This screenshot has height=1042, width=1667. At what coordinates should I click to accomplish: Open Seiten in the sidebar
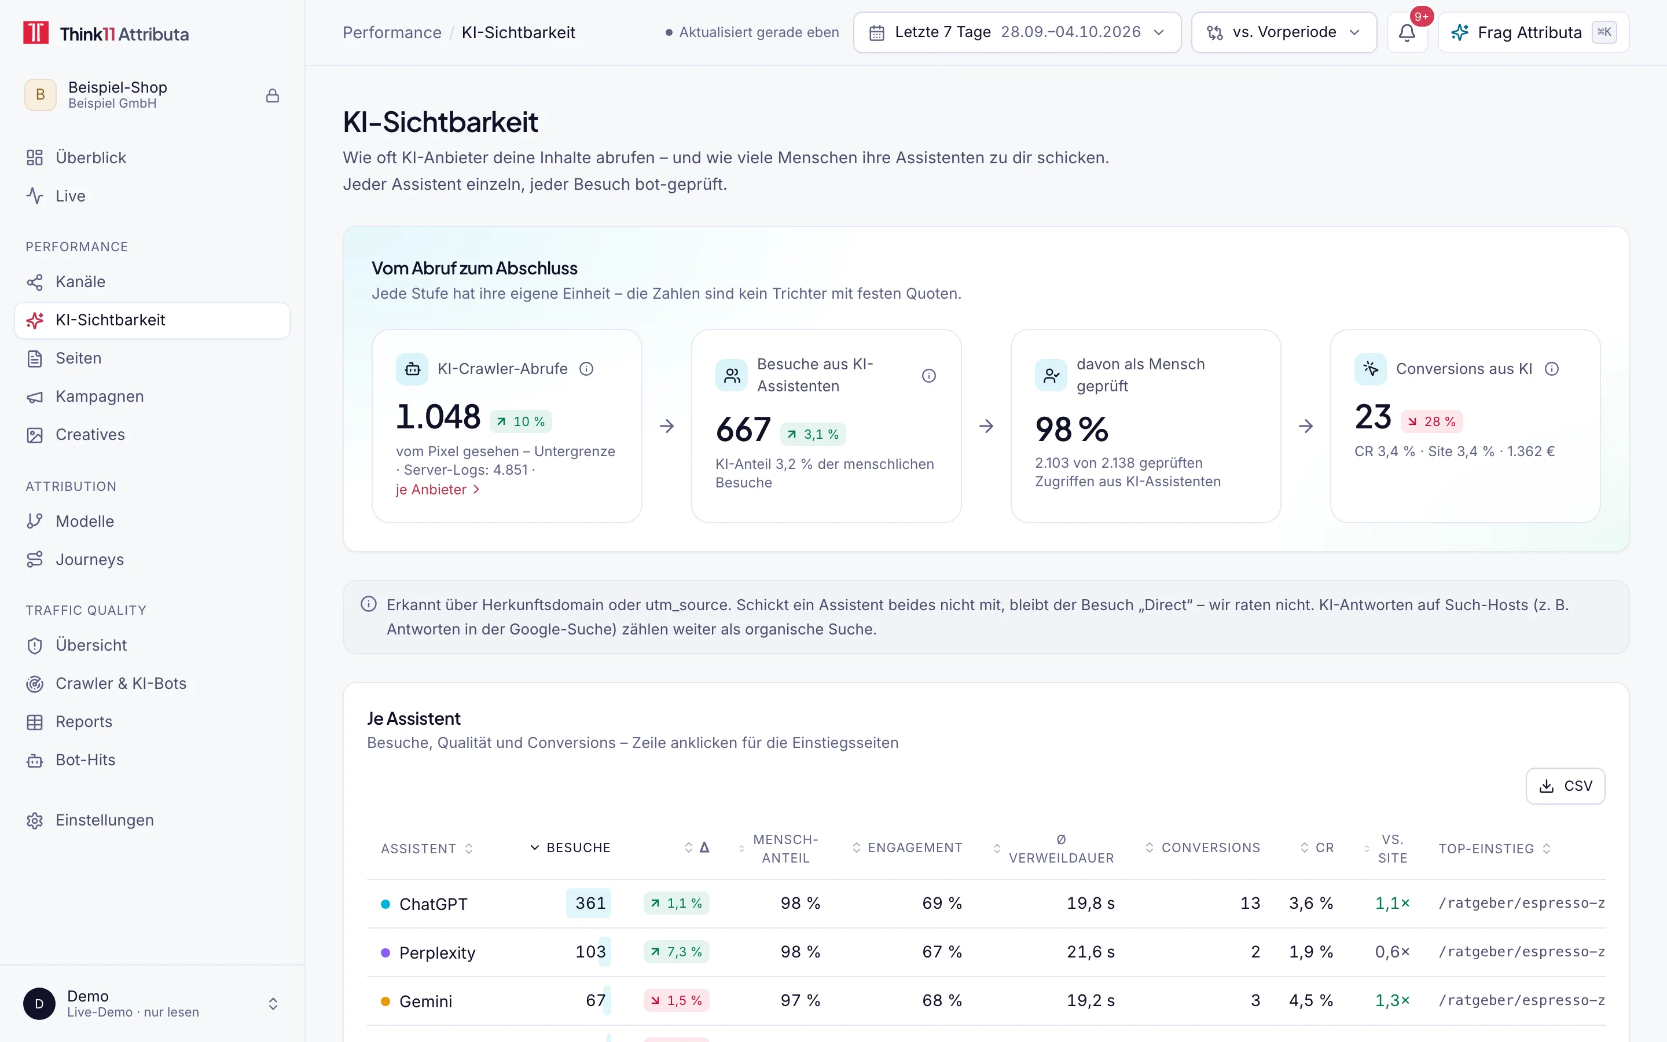pyautogui.click(x=152, y=358)
